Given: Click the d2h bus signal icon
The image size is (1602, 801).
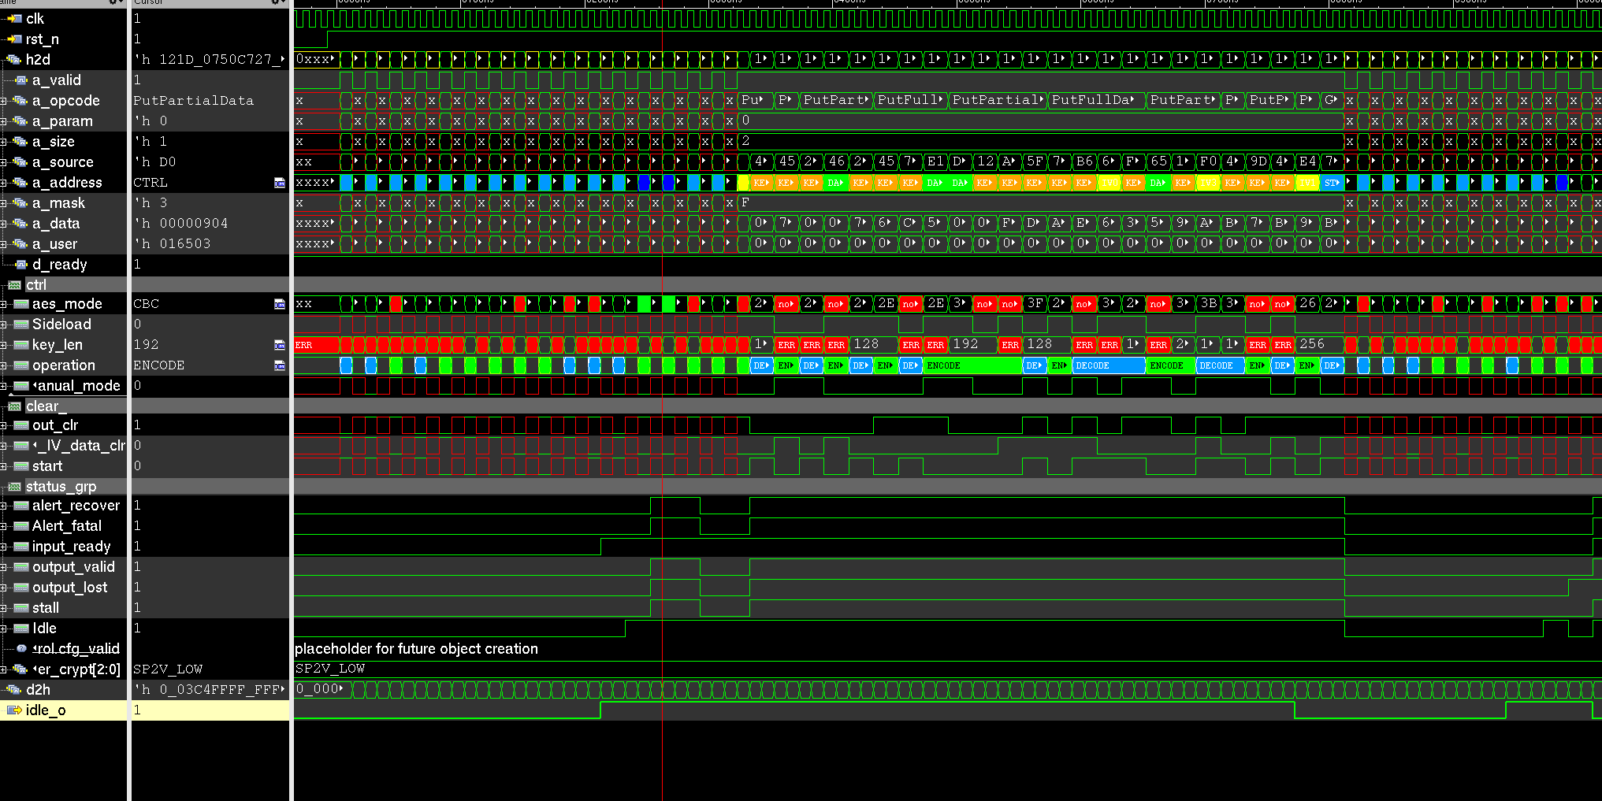Looking at the screenshot, I should tap(14, 689).
